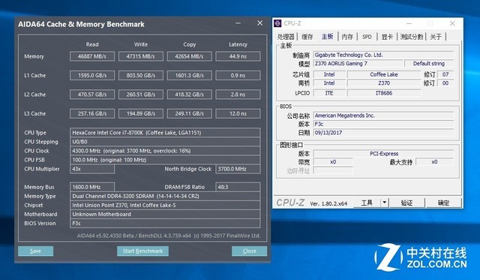Viewport: 480px width, 280px height.
Task: Close the CPU-Z window with X icon
Action: [452, 23]
